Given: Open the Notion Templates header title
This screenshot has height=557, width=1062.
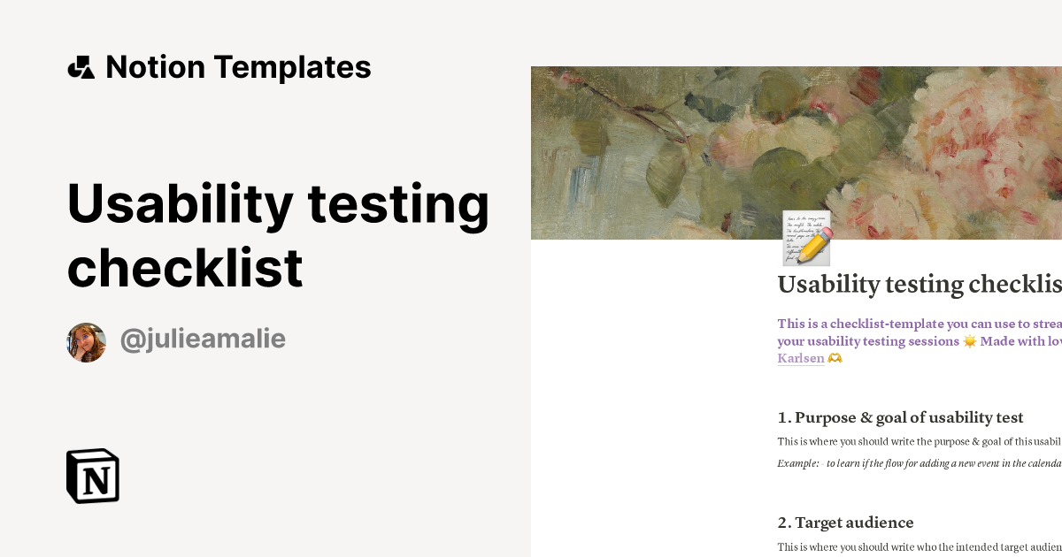Looking at the screenshot, I should coord(238,67).
